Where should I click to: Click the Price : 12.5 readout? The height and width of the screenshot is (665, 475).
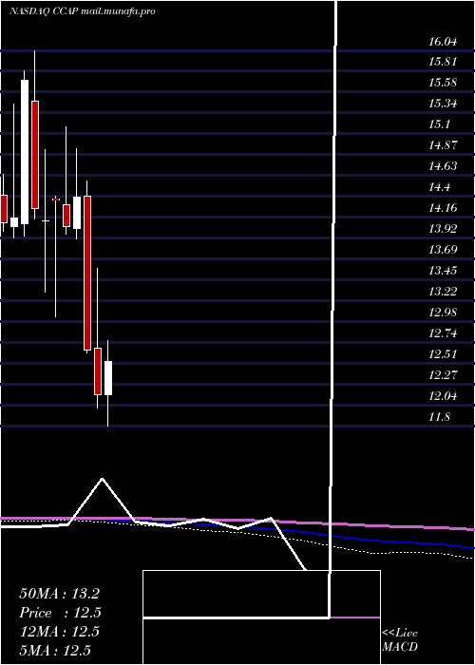(x=60, y=613)
